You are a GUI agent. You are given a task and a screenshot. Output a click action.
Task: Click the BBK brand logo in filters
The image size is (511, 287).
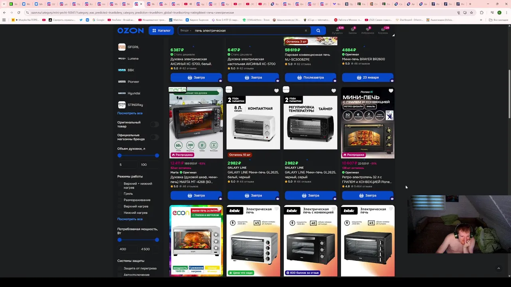point(122,70)
